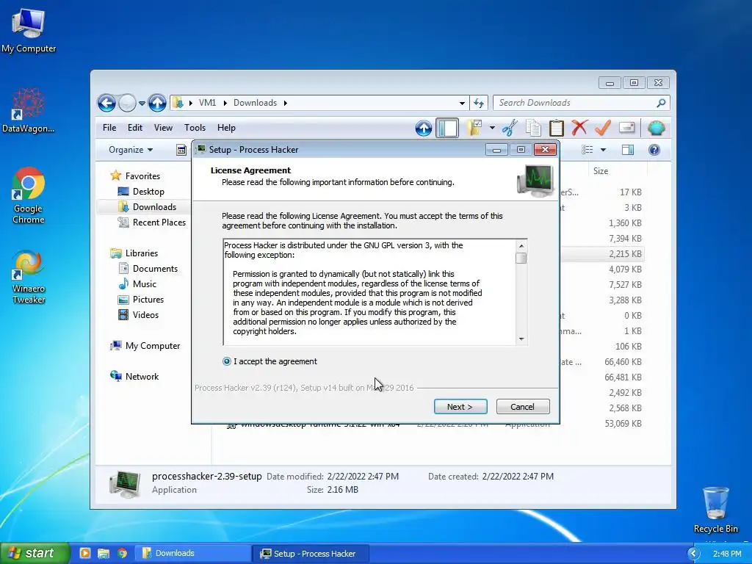Click the scissors Cut icon
The image size is (752, 564).
point(510,128)
